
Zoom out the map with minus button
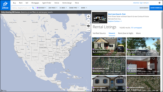pos(88,21)
